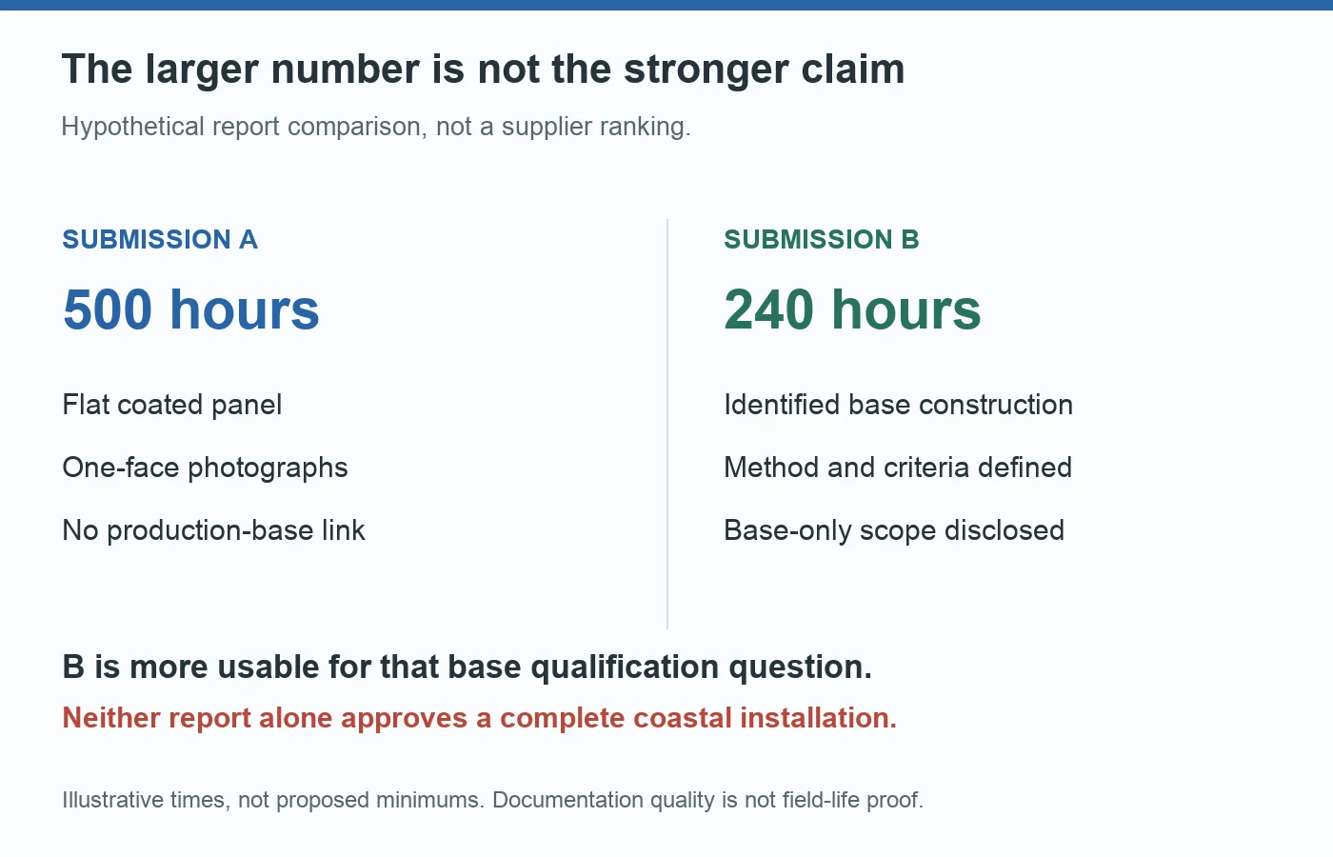Select the conclusion "B is more usable for that base qualification question."
The height and width of the screenshot is (857, 1333).
(468, 667)
